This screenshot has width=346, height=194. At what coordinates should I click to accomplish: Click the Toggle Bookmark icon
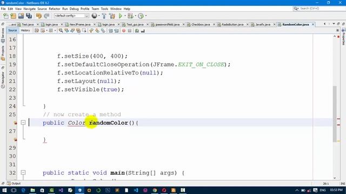(x=103, y=31)
